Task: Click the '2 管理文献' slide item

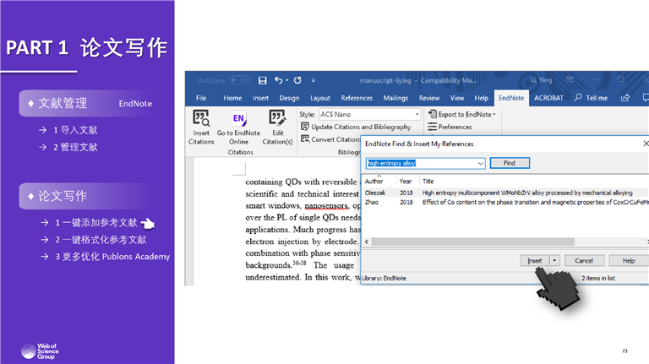Action: click(75, 147)
